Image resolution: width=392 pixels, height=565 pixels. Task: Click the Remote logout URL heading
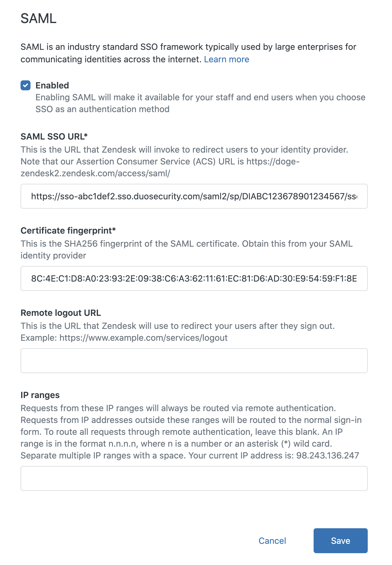(x=60, y=313)
